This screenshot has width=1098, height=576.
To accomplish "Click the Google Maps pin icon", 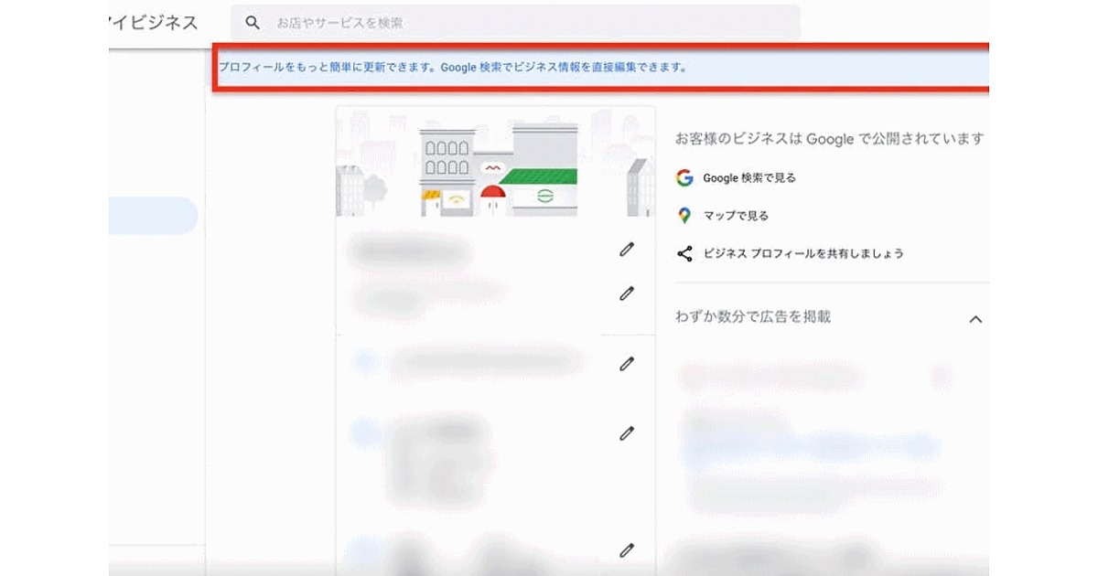I will [684, 216].
